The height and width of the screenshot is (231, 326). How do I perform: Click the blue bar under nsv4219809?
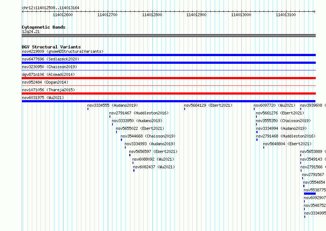168,55
